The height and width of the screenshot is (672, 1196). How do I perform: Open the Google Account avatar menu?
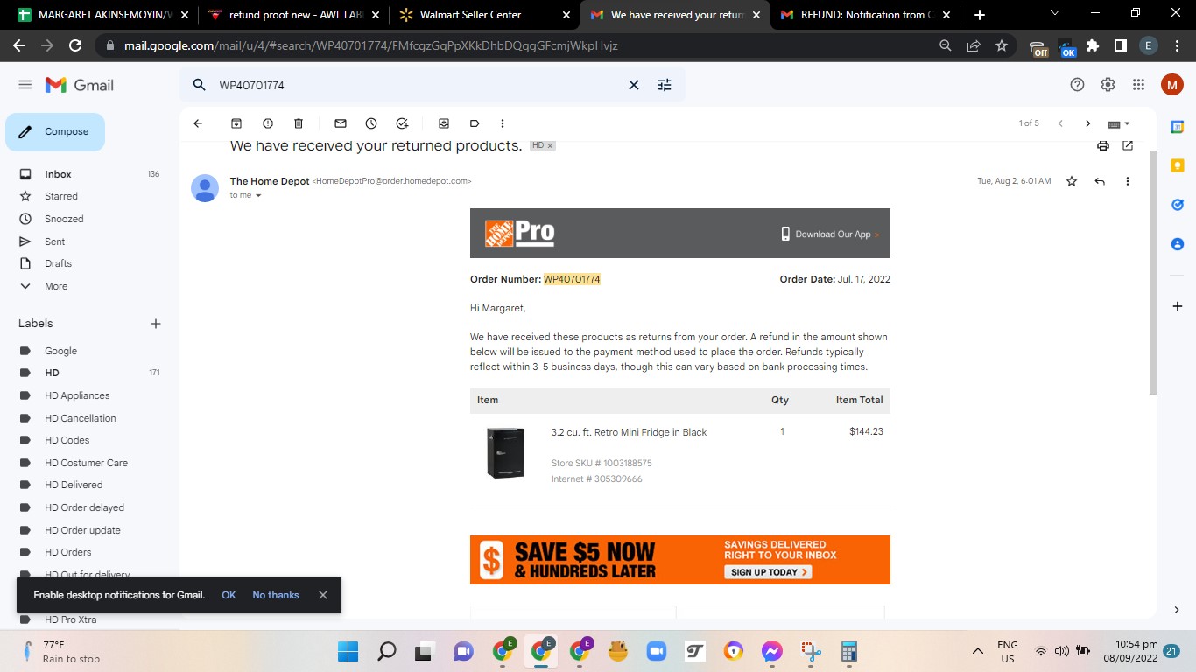[x=1171, y=85]
